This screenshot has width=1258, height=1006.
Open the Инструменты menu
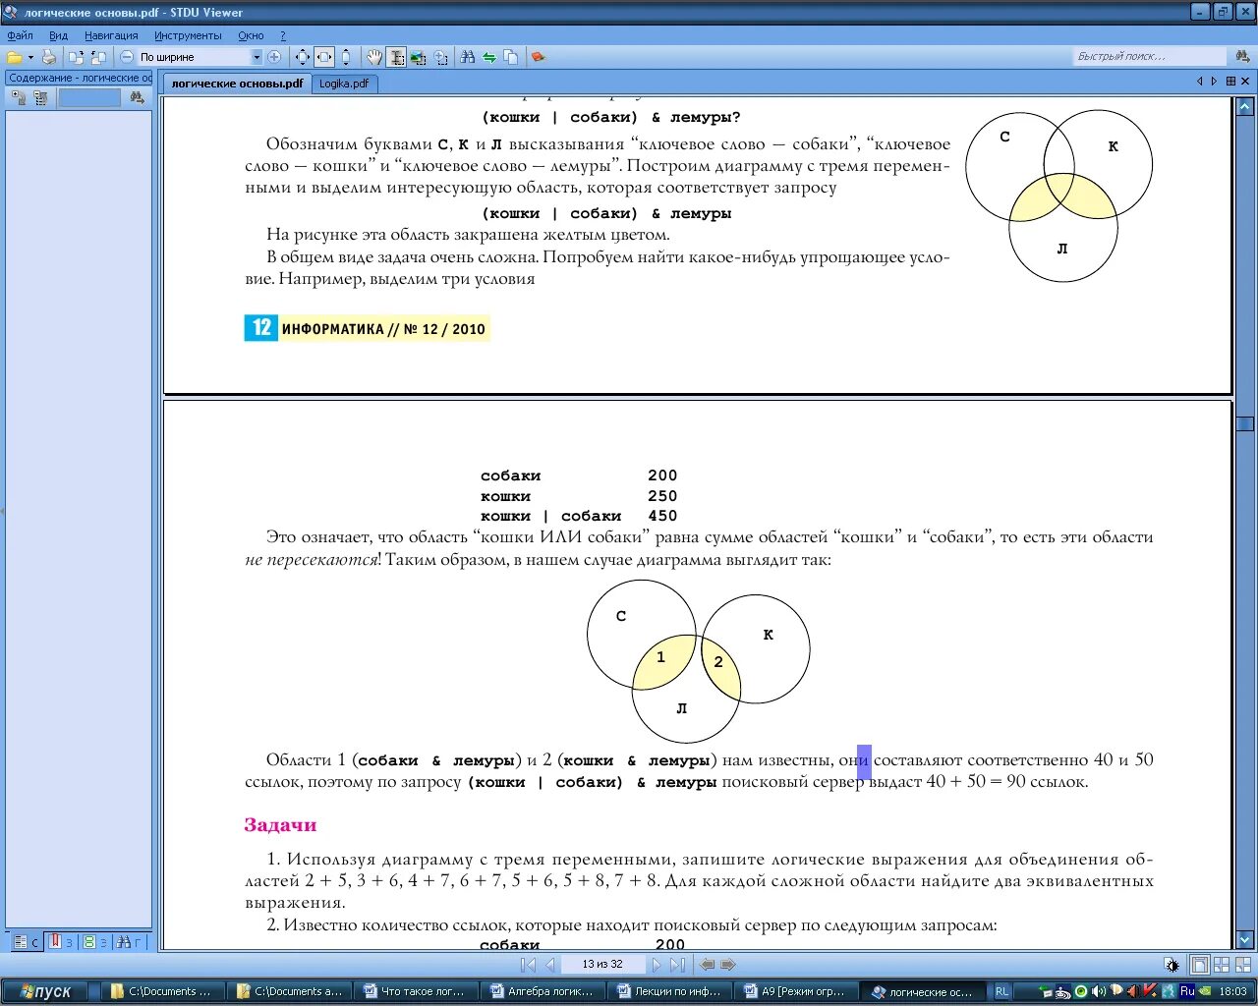click(188, 35)
